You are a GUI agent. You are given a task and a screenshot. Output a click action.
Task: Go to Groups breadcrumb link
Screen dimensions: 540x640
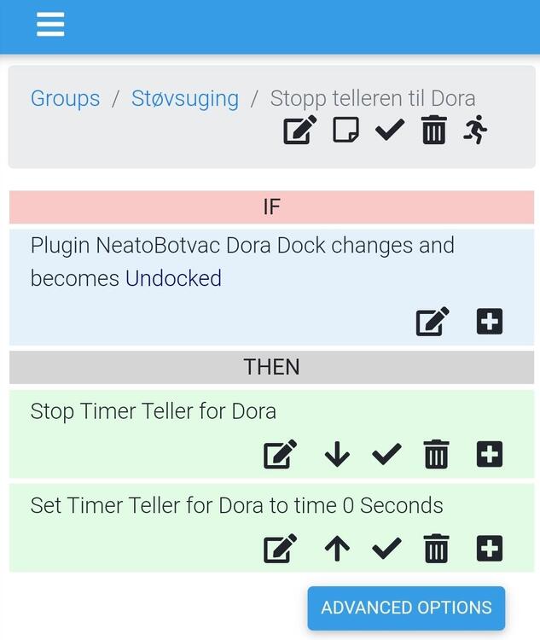65,98
